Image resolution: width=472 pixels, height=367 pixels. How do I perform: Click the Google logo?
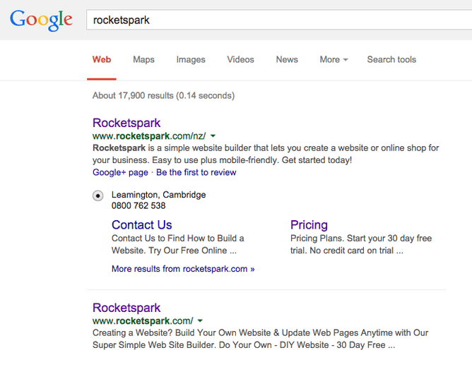click(x=41, y=20)
